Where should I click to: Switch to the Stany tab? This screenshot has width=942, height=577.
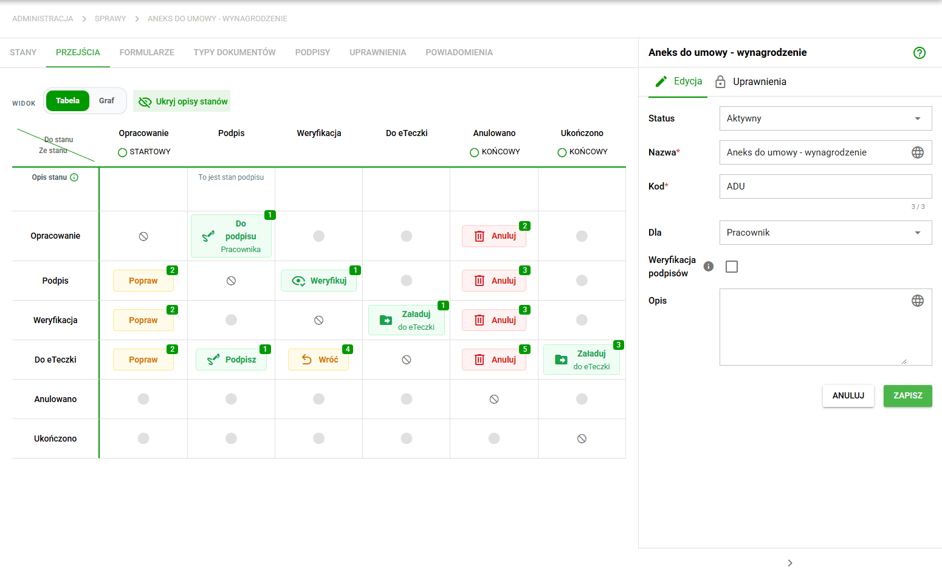(23, 52)
